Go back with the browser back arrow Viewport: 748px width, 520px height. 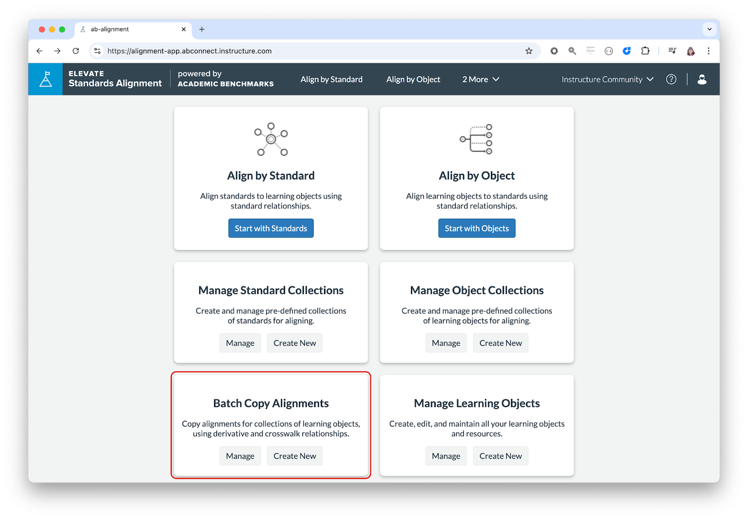[40, 51]
